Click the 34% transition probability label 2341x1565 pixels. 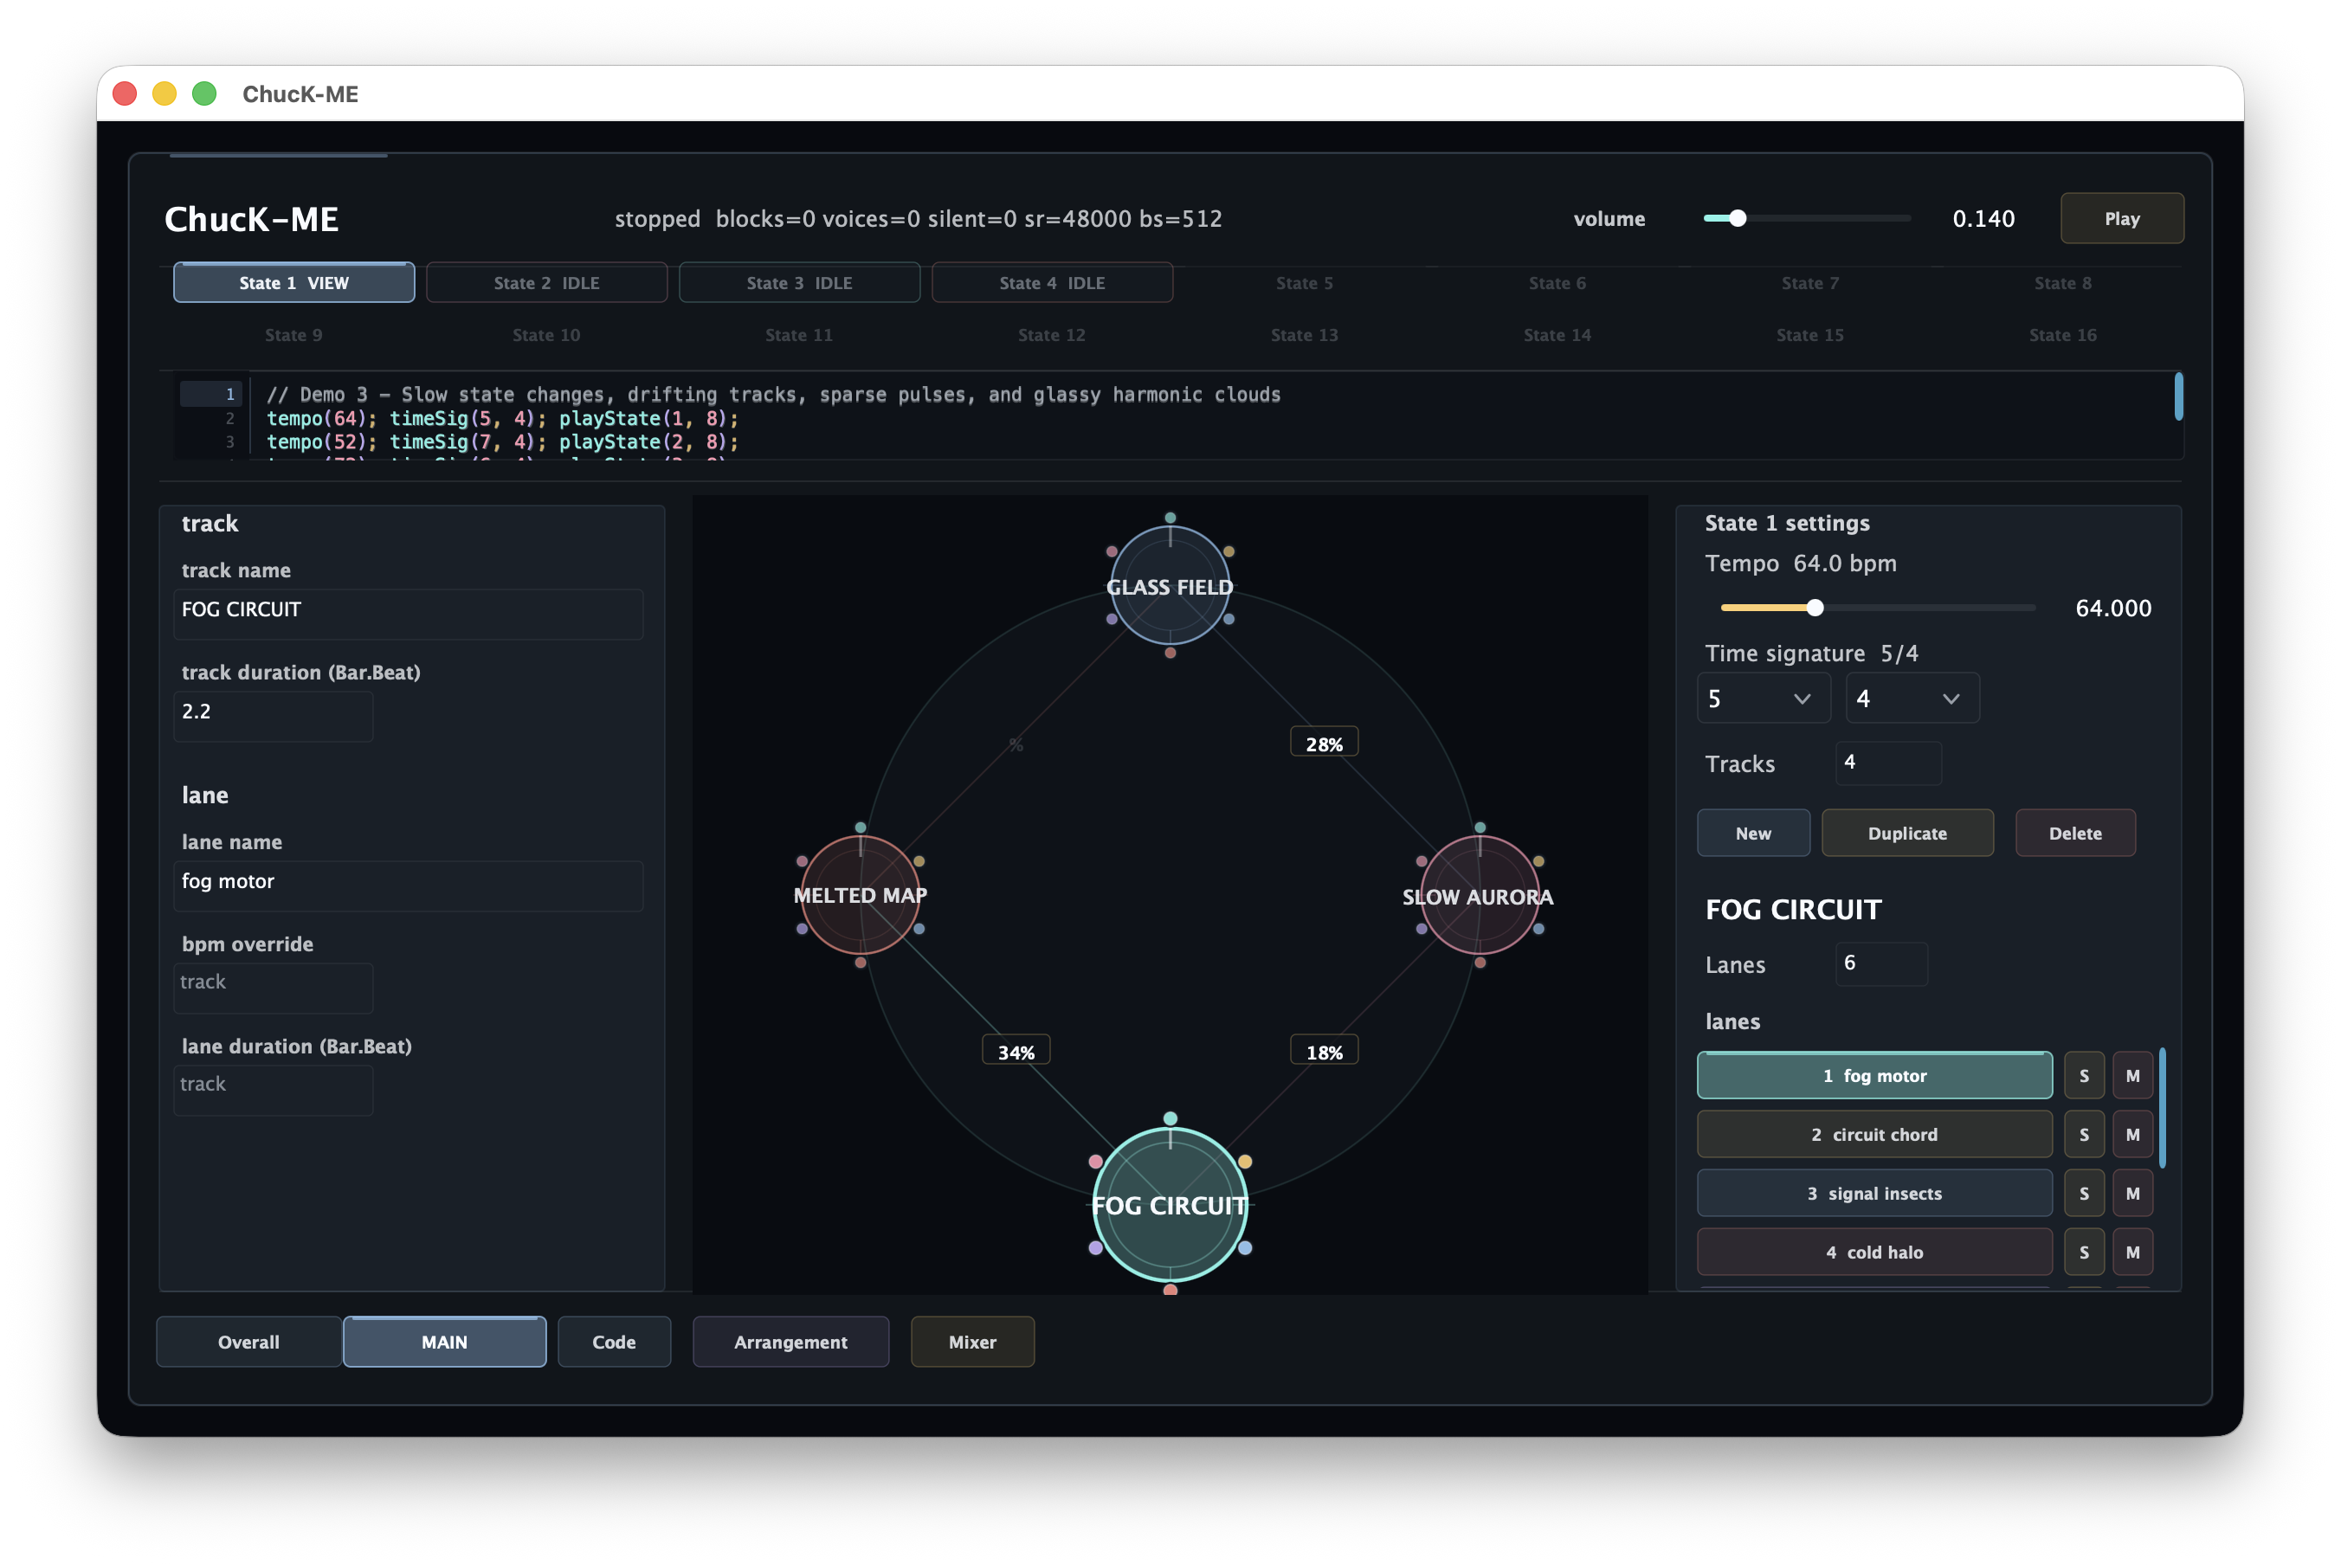tap(1016, 1052)
